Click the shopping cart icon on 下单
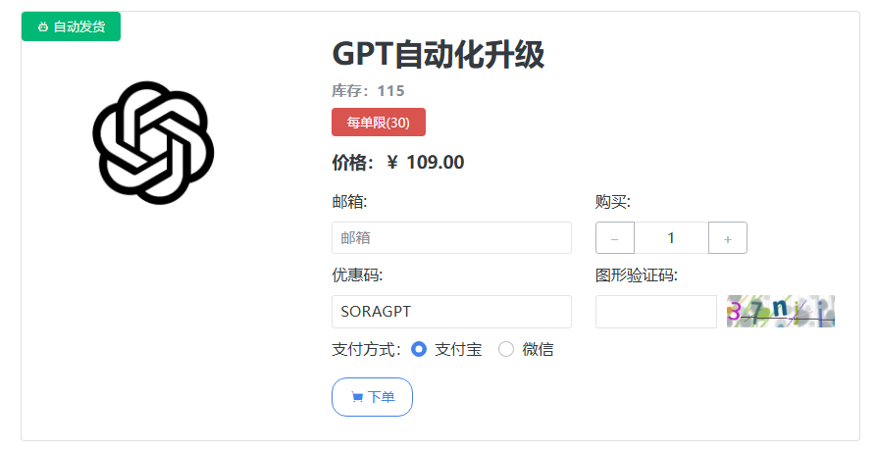This screenshot has width=878, height=449. click(357, 397)
